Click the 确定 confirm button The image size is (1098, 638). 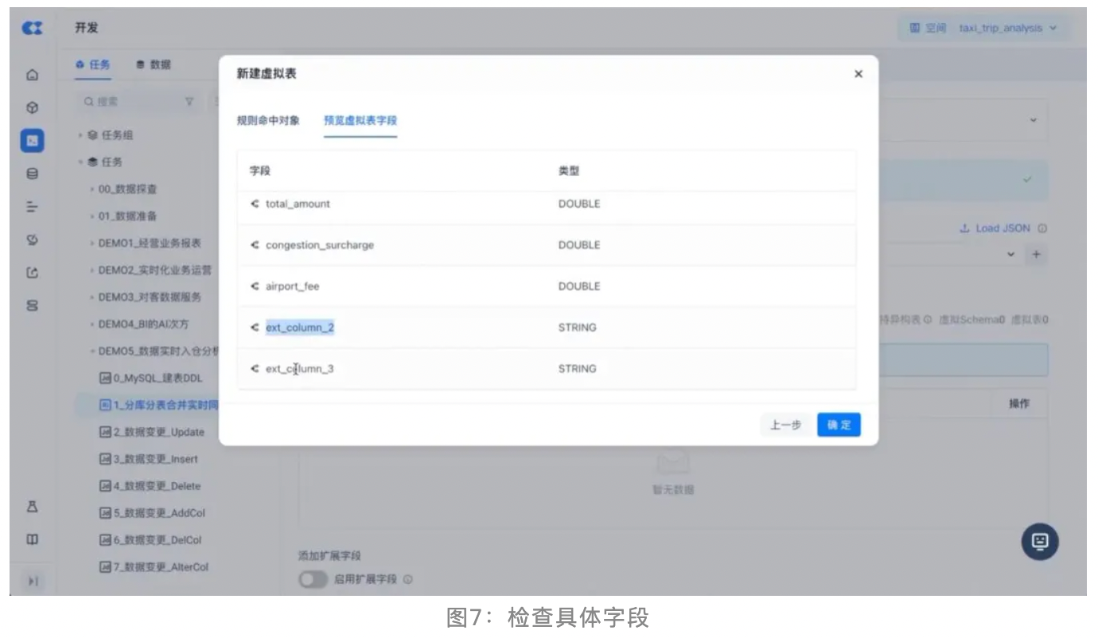pos(839,425)
